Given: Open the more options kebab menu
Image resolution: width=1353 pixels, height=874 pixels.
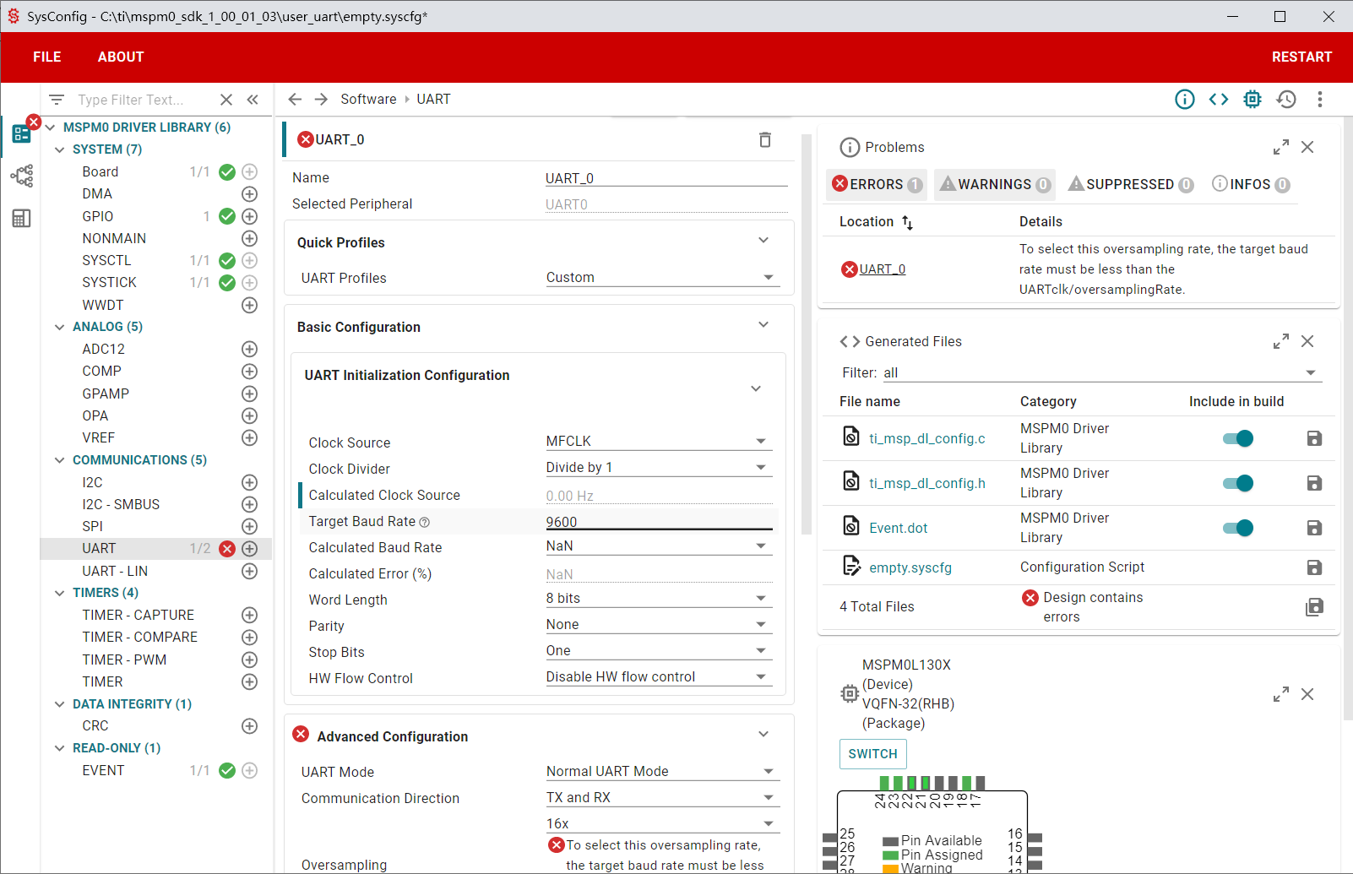Looking at the screenshot, I should click(1320, 100).
